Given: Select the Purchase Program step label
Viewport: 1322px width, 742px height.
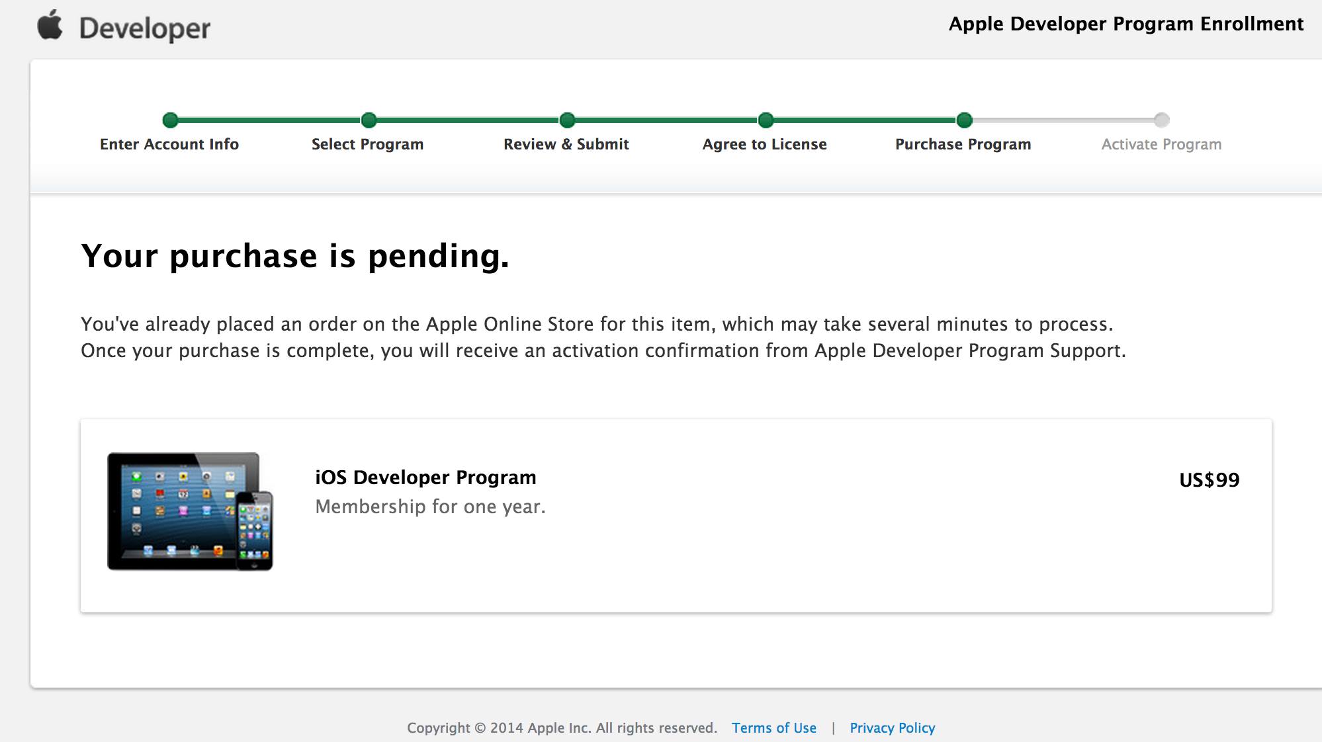Looking at the screenshot, I should tap(963, 144).
